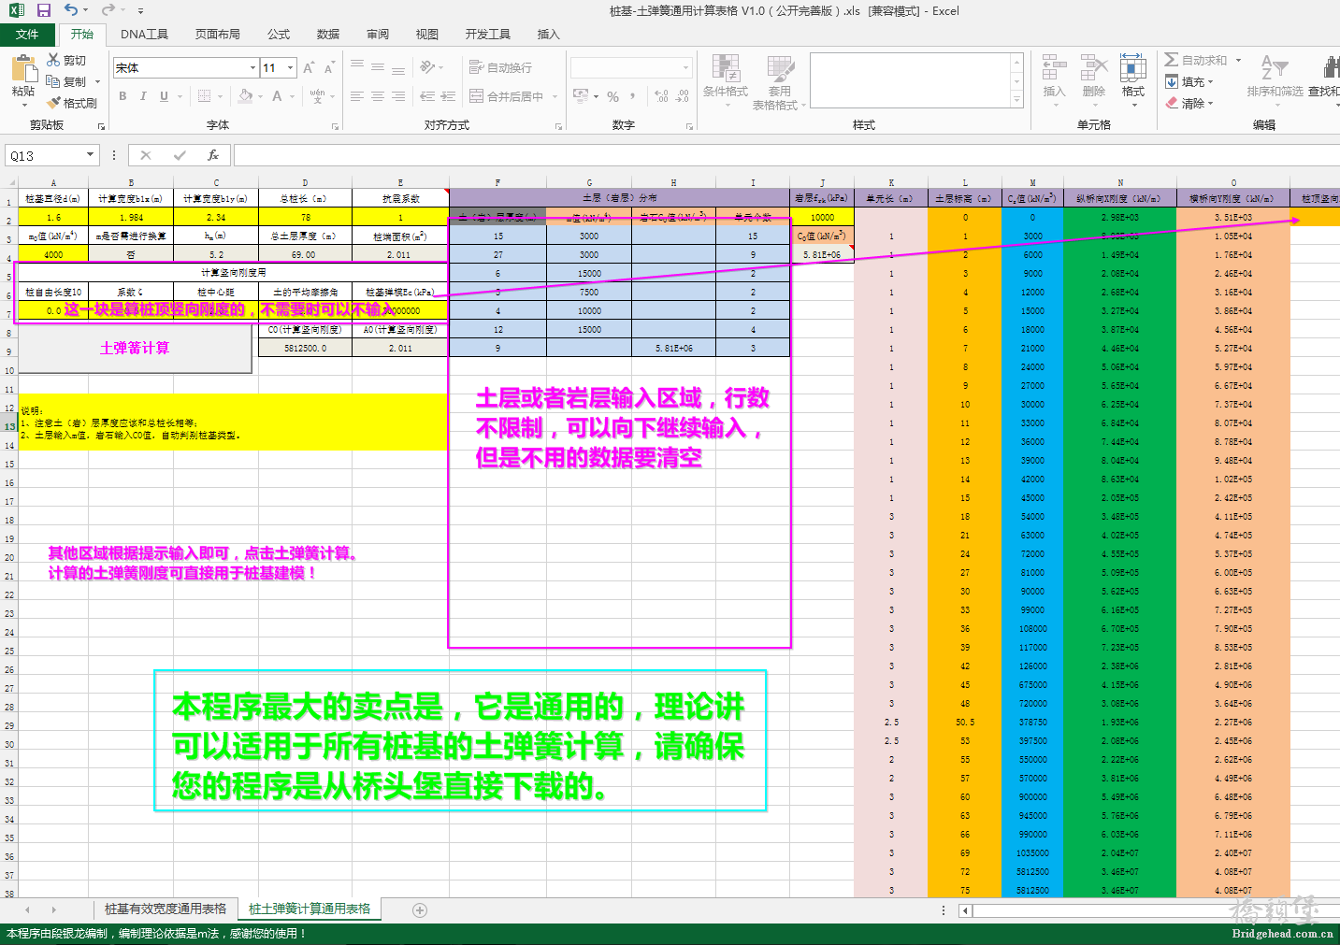Switch to the Data (数据) tab
Viewport: 1340px width, 945px height.
(x=328, y=34)
